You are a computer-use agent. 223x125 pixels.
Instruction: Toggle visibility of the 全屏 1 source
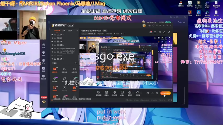point(52,59)
